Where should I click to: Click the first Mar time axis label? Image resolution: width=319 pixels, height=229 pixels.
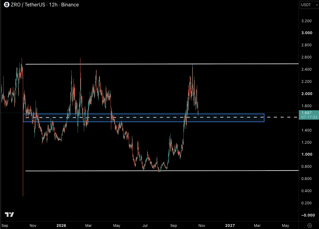tap(88, 226)
